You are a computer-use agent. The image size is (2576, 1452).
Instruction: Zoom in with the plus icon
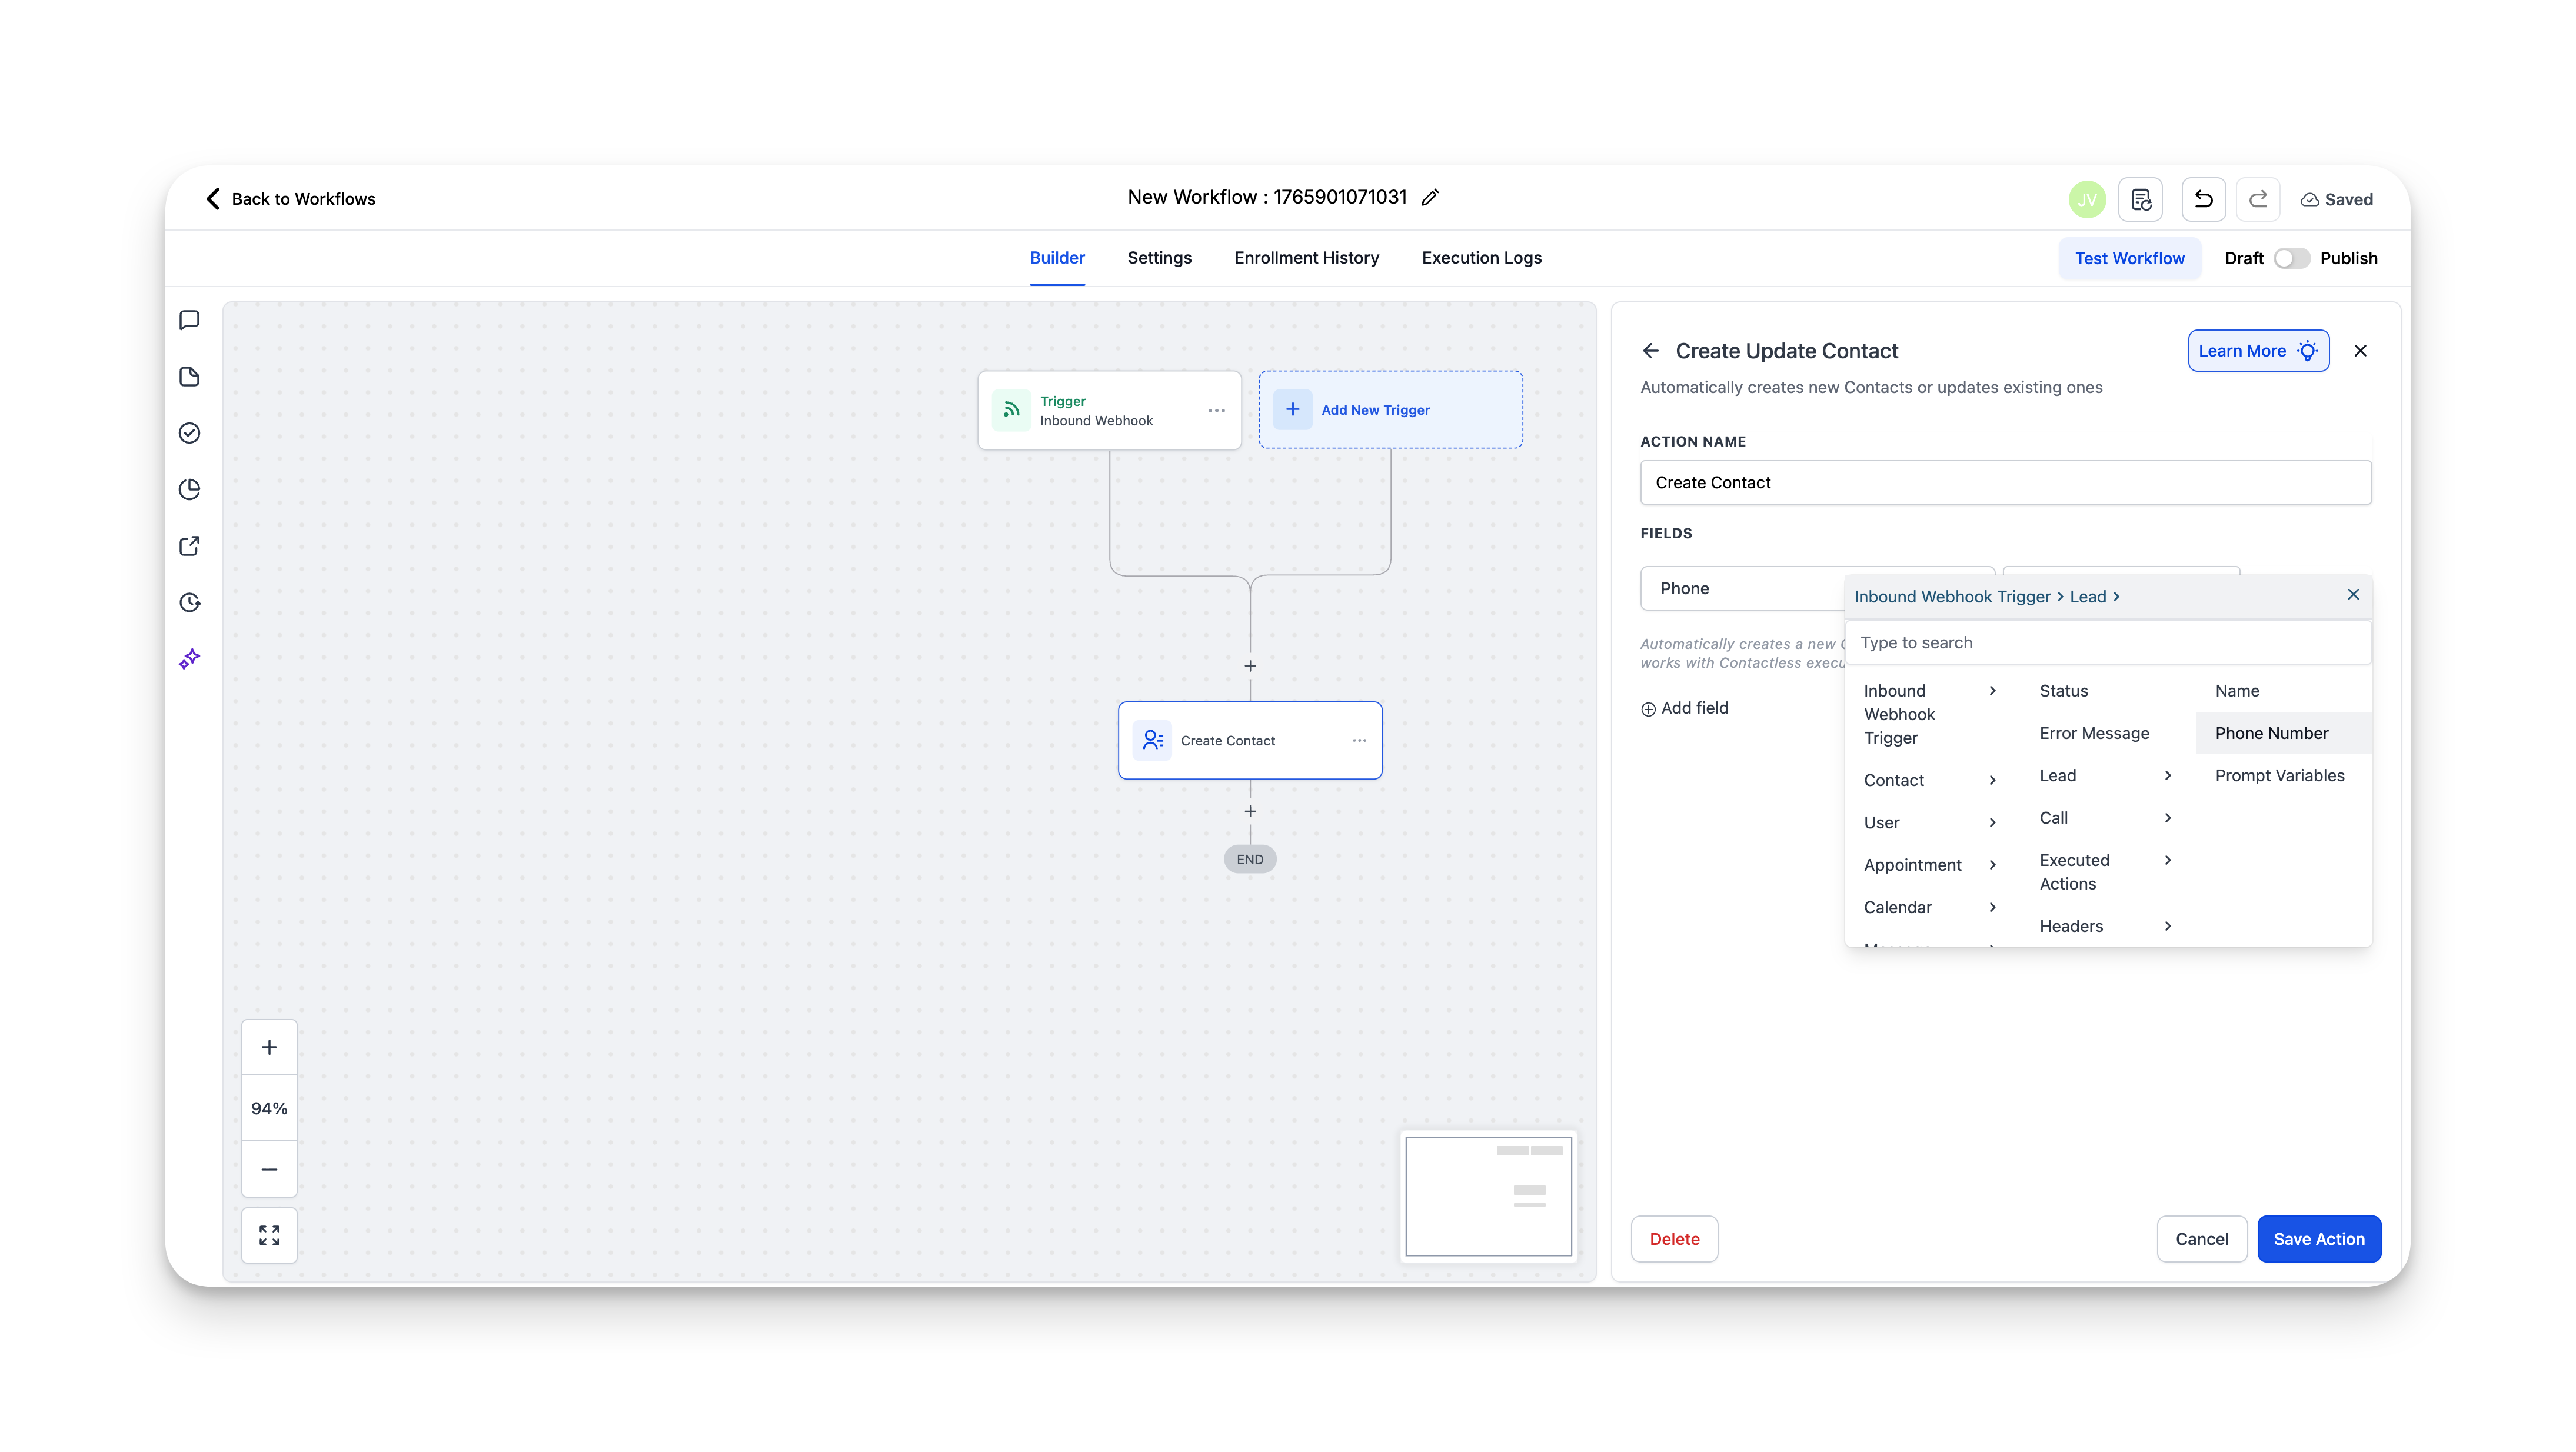pos(269,1047)
